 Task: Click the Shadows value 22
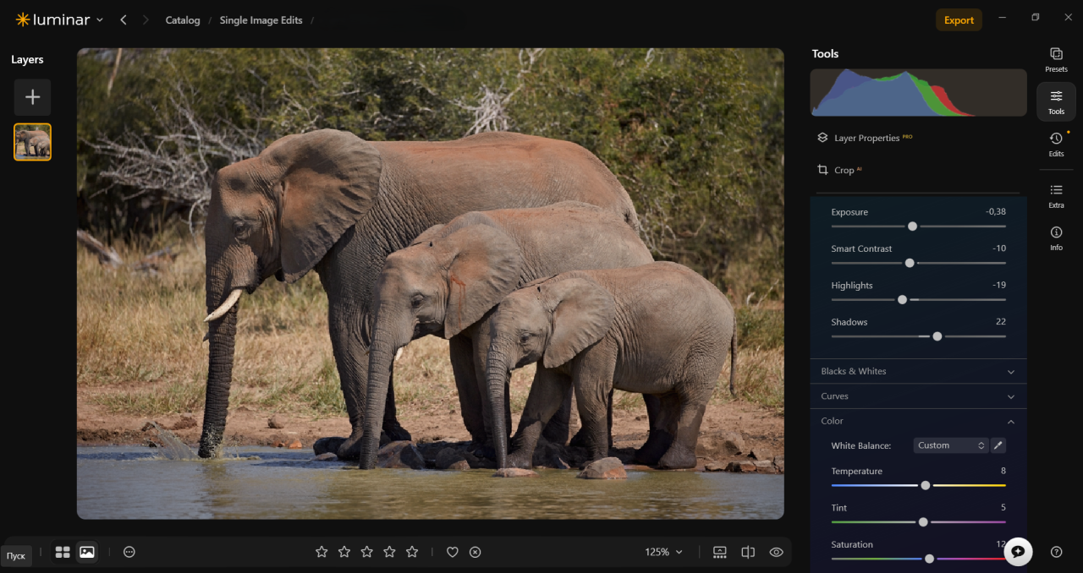tap(1001, 322)
